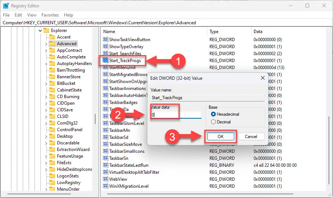Click the Accent folder icon
333x198 pixels.
click(x=52, y=37)
